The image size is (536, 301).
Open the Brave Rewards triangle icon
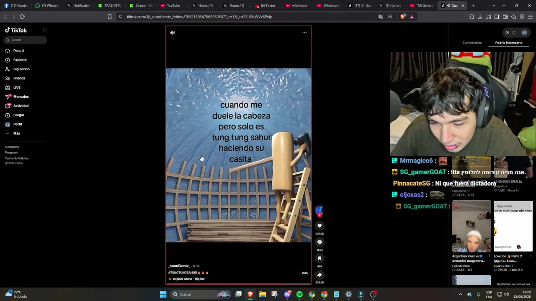[412, 17]
